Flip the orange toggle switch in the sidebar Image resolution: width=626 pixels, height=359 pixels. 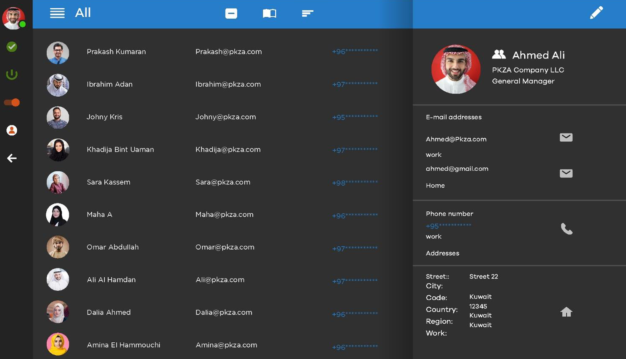12,102
